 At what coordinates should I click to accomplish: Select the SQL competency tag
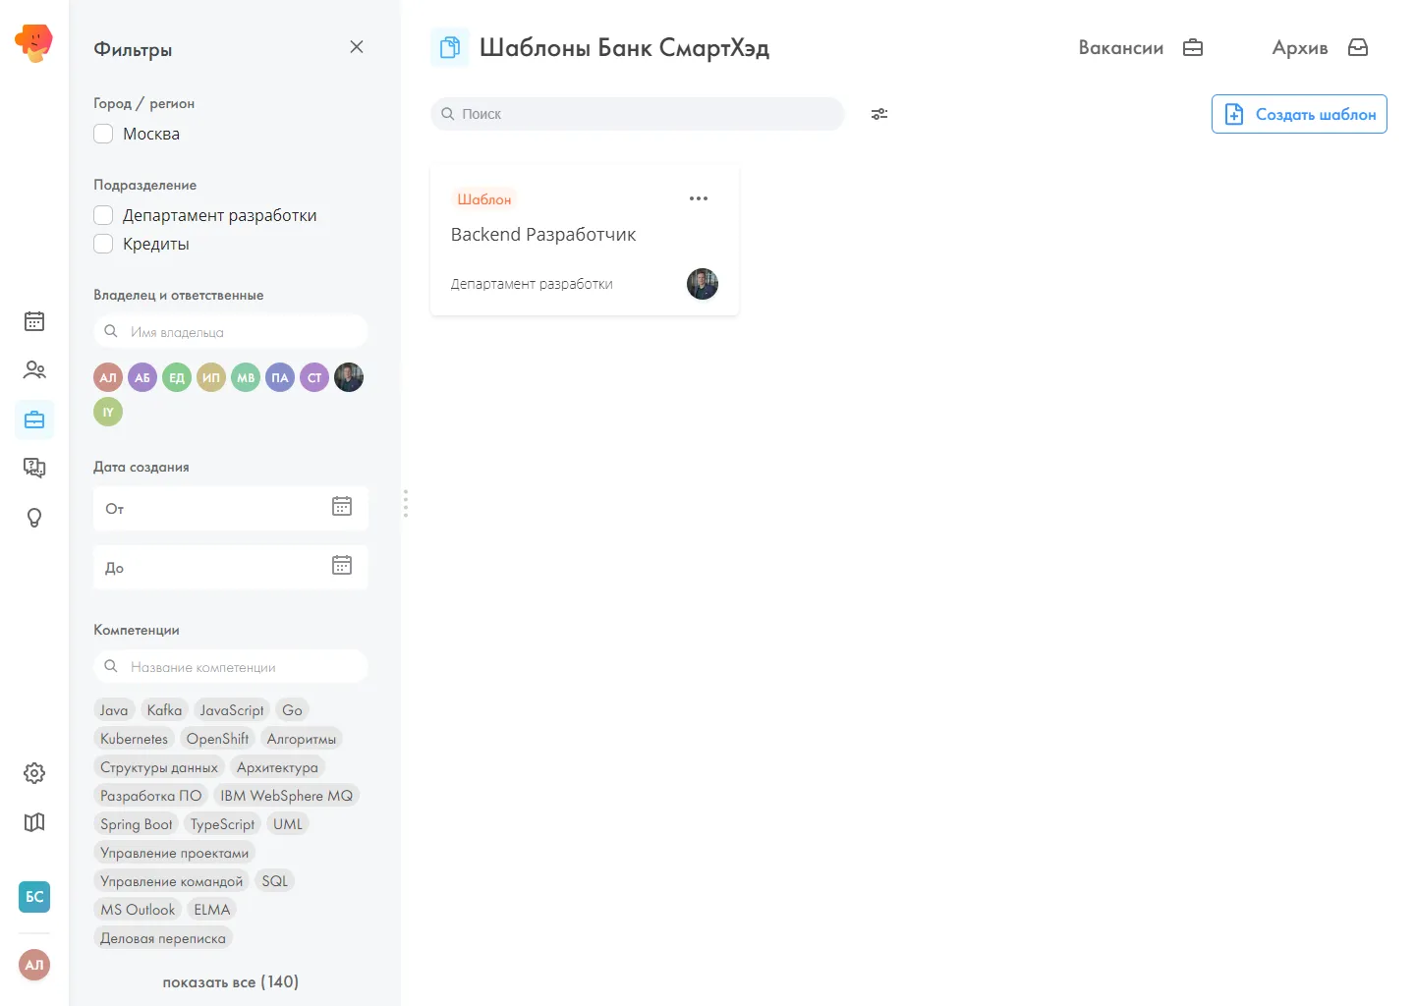tap(275, 881)
